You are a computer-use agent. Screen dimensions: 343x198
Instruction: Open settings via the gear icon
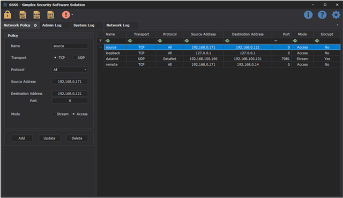336,14
